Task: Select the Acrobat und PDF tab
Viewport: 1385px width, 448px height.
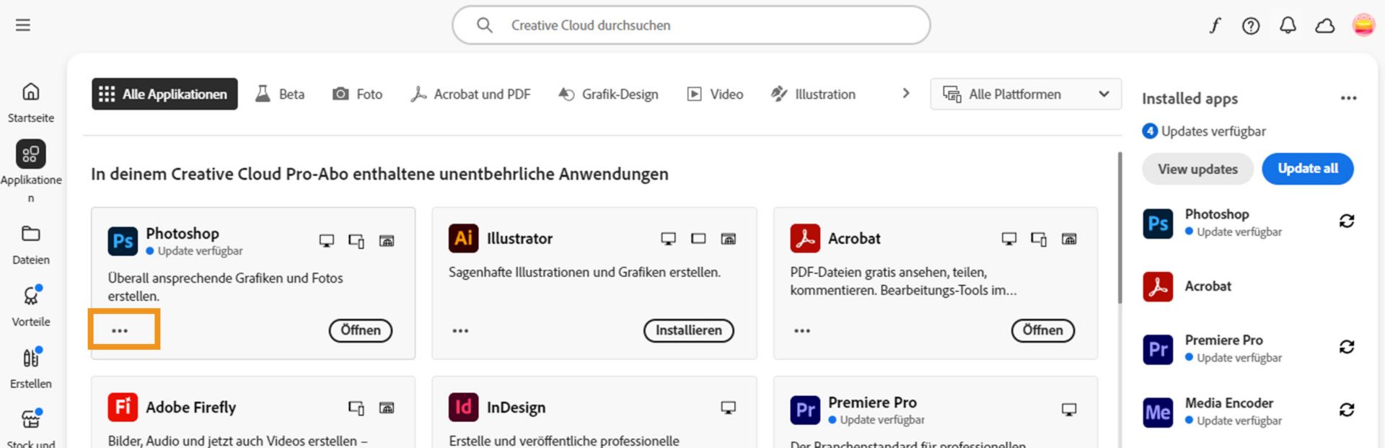Action: 470,94
